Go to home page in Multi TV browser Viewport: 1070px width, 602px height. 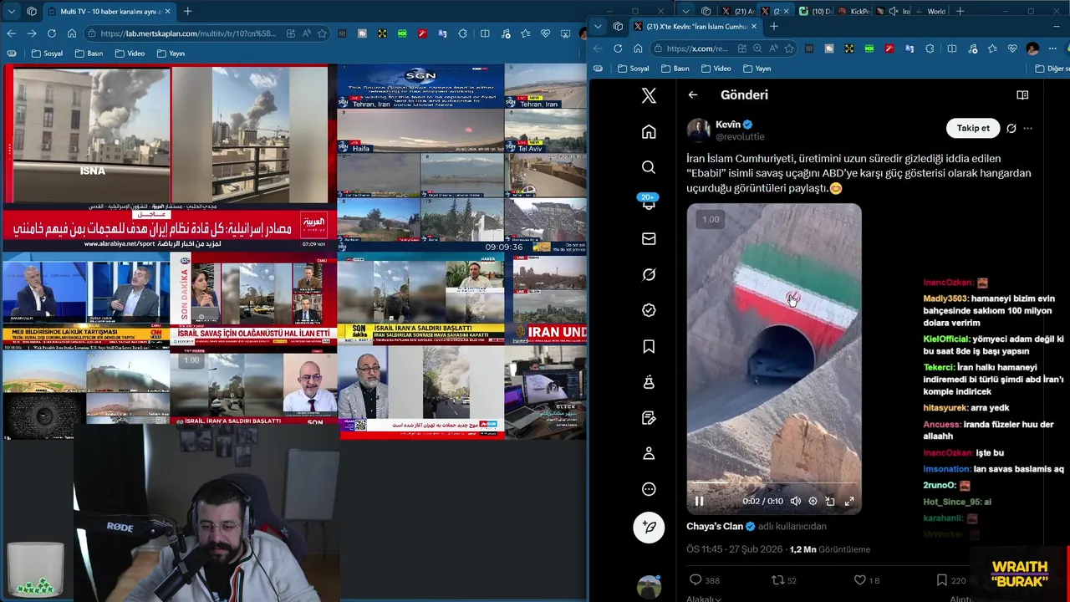(x=72, y=33)
